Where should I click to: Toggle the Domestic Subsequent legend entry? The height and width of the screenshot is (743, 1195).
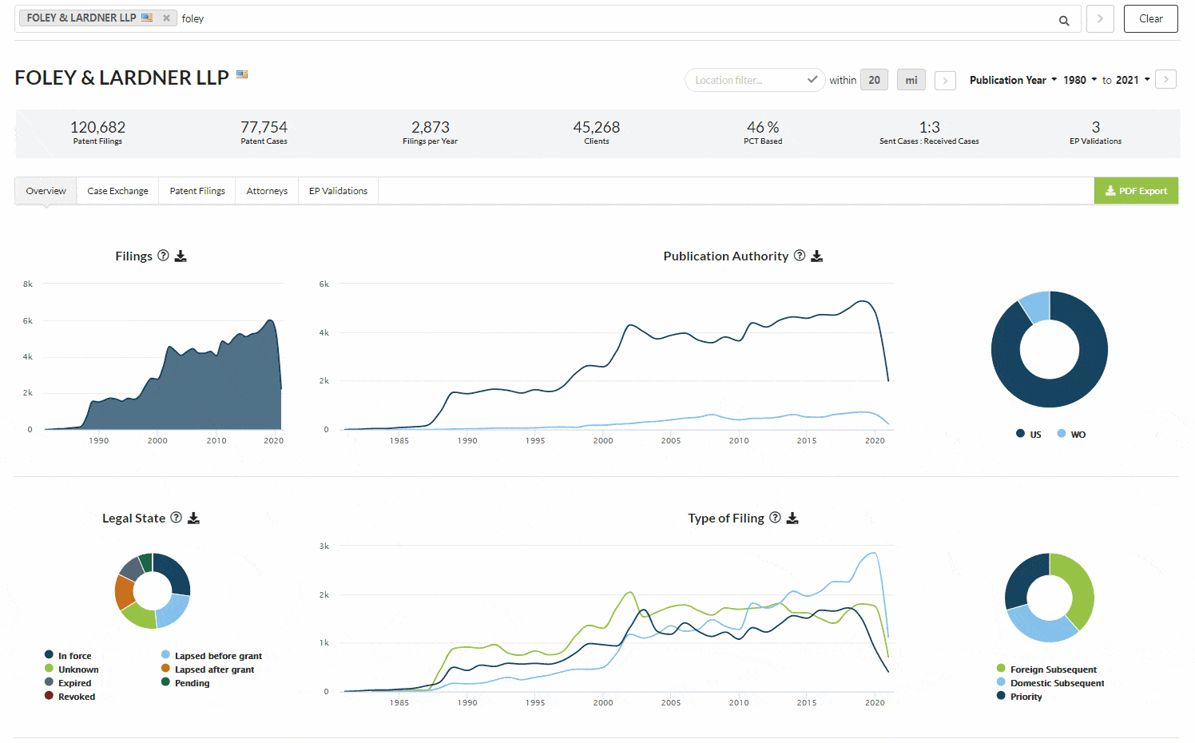coord(1050,683)
